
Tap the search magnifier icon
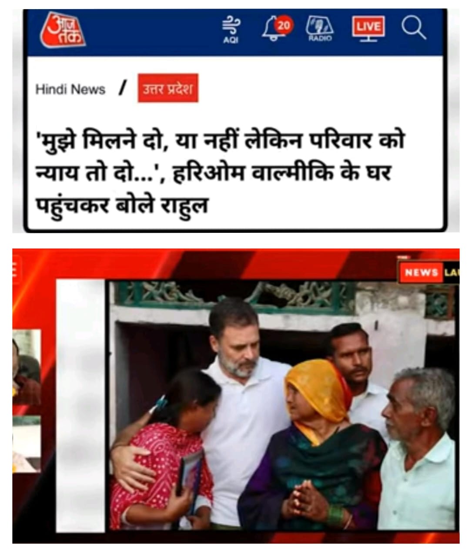point(413,28)
